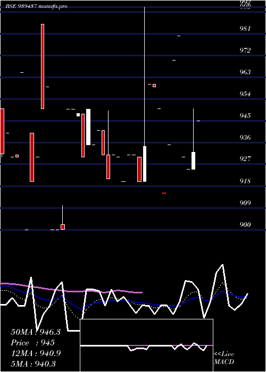Click the 12MA : 940.9 legend text
The width and height of the screenshot is (266, 372).
(x=36, y=353)
